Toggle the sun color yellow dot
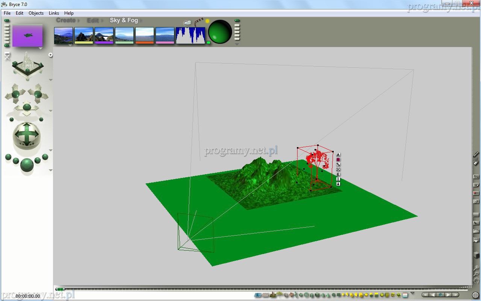481x301 pixels. [207, 21]
